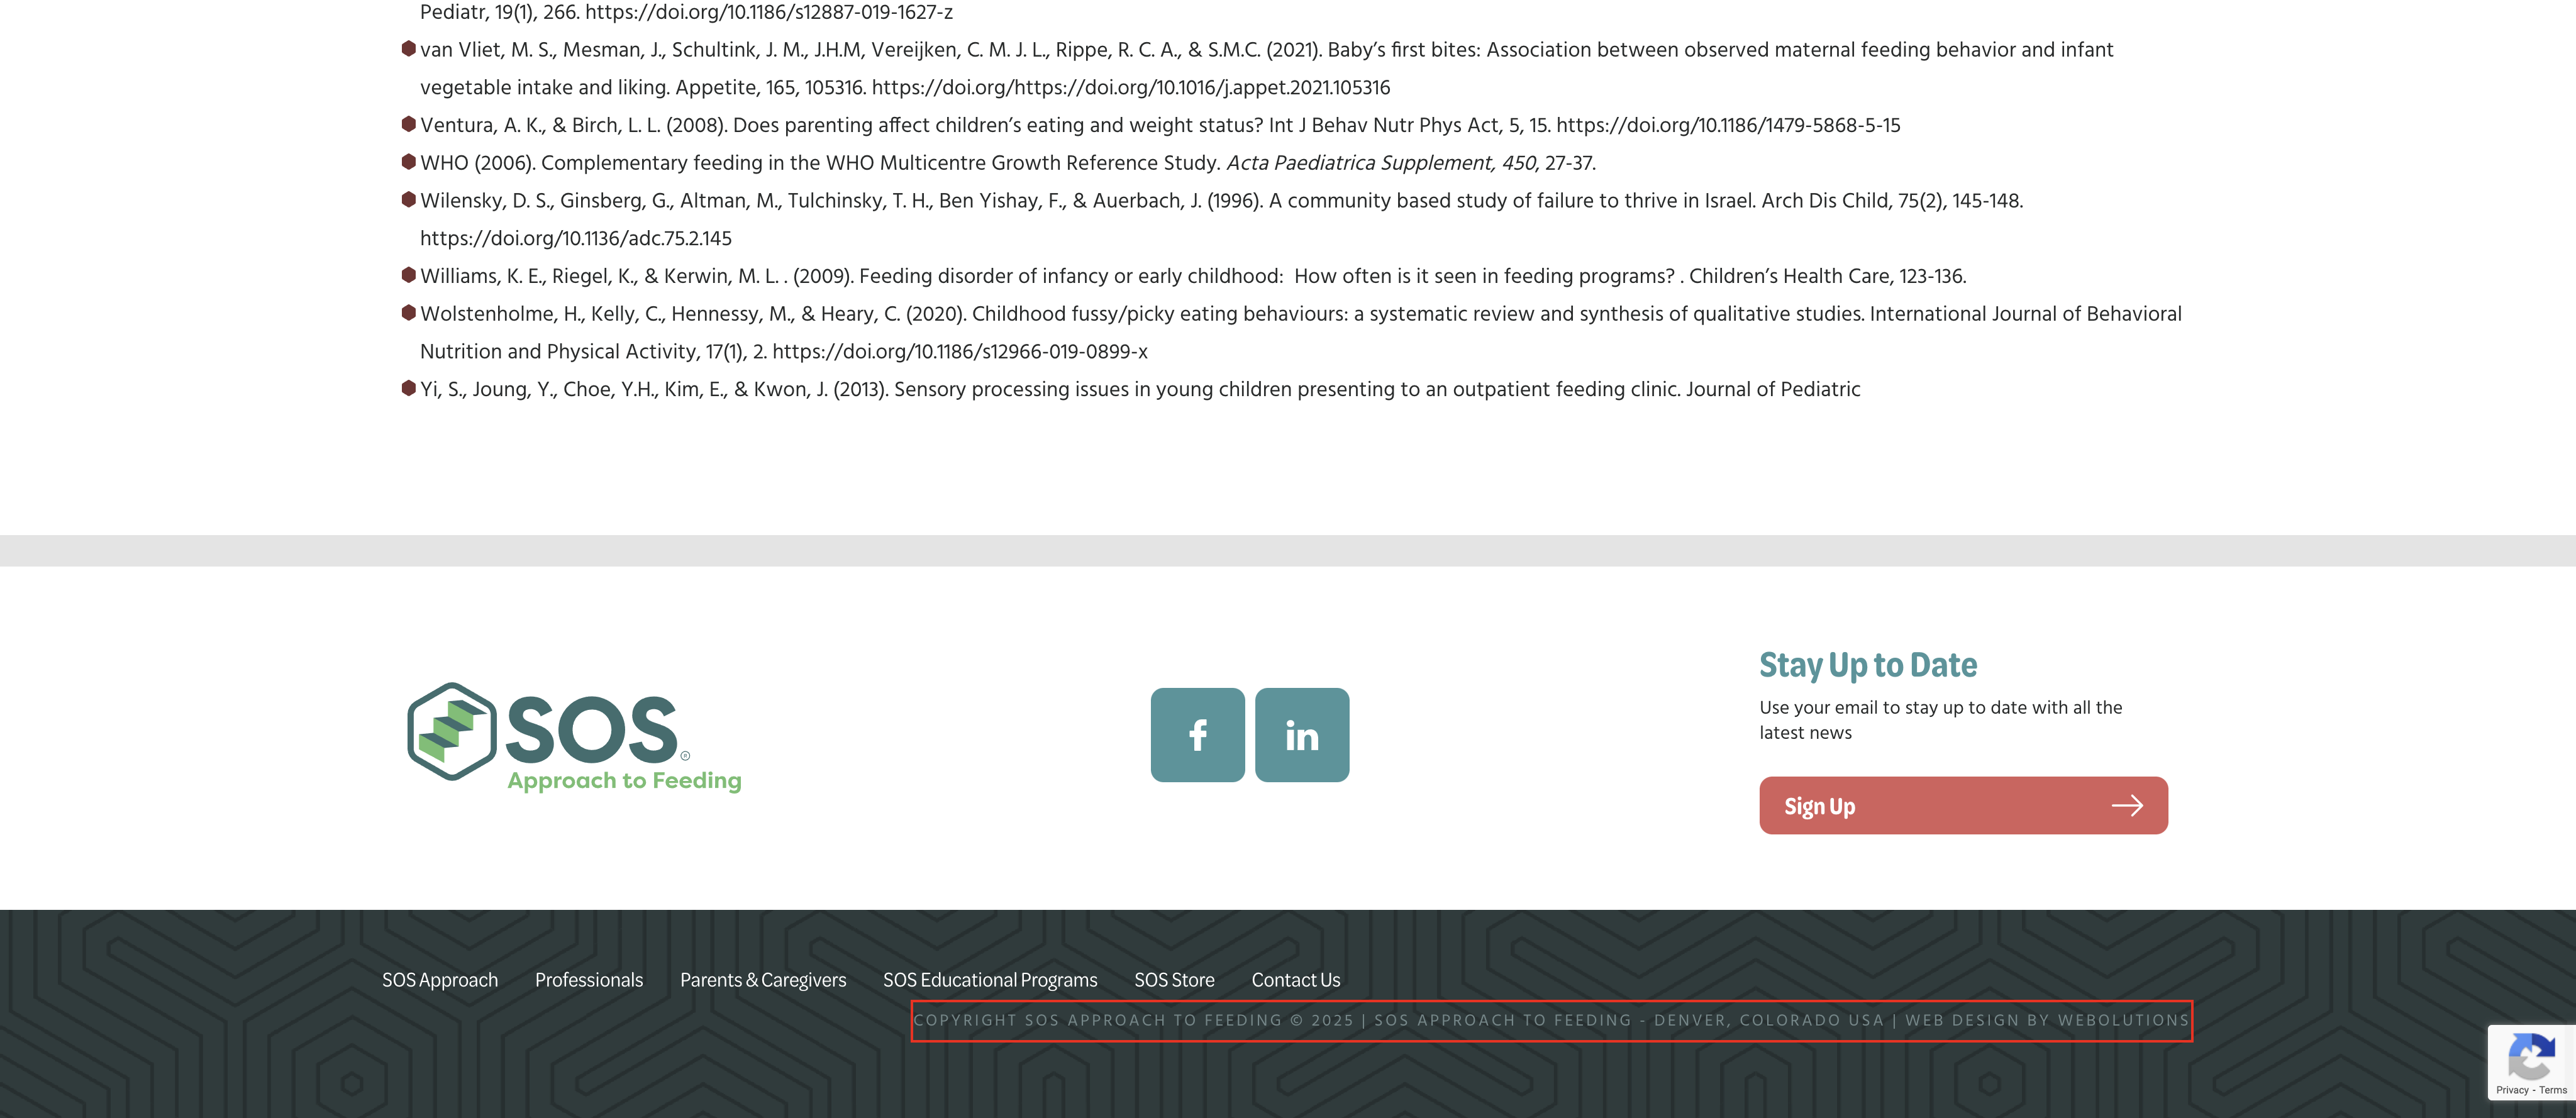Open SOS Approach footer menu item
The image size is (2576, 1118).
[x=439, y=980]
